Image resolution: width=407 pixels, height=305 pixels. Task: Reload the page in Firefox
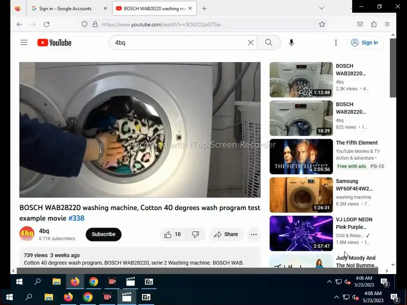[x=47, y=24]
